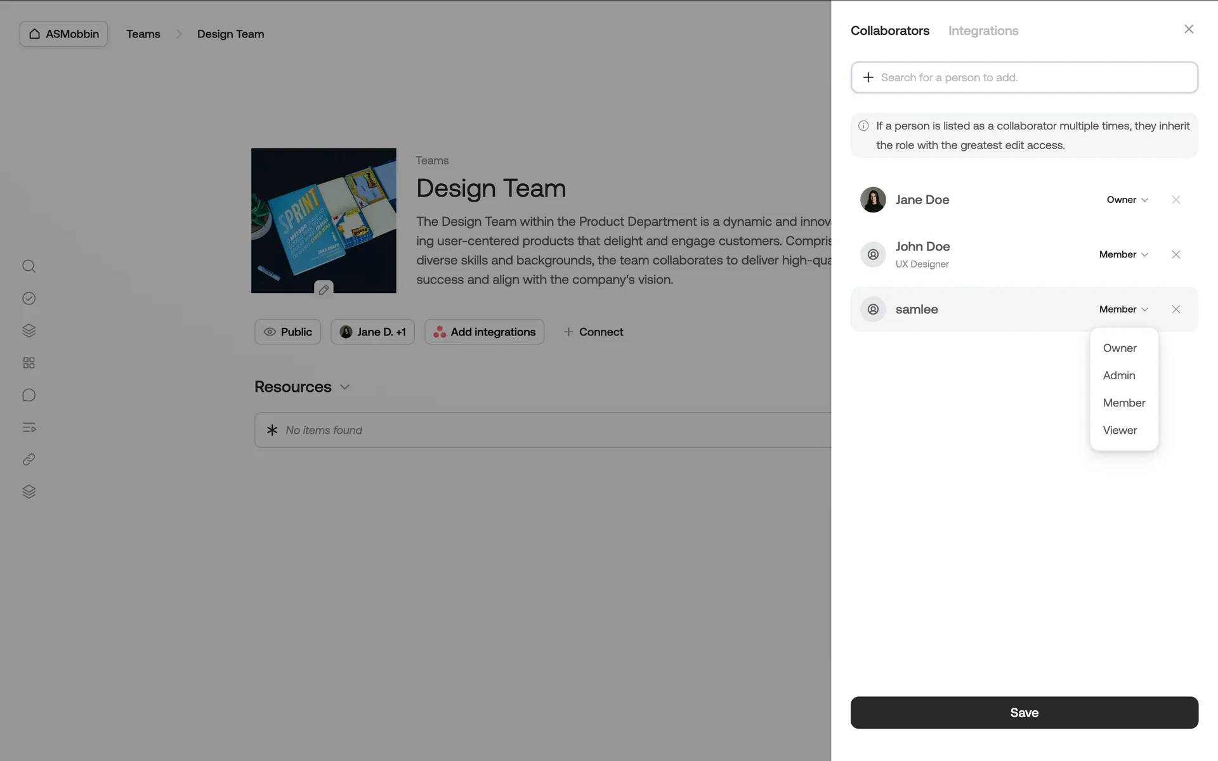Click the Design Team cover thumbnail
This screenshot has width=1218, height=761.
point(324,216)
